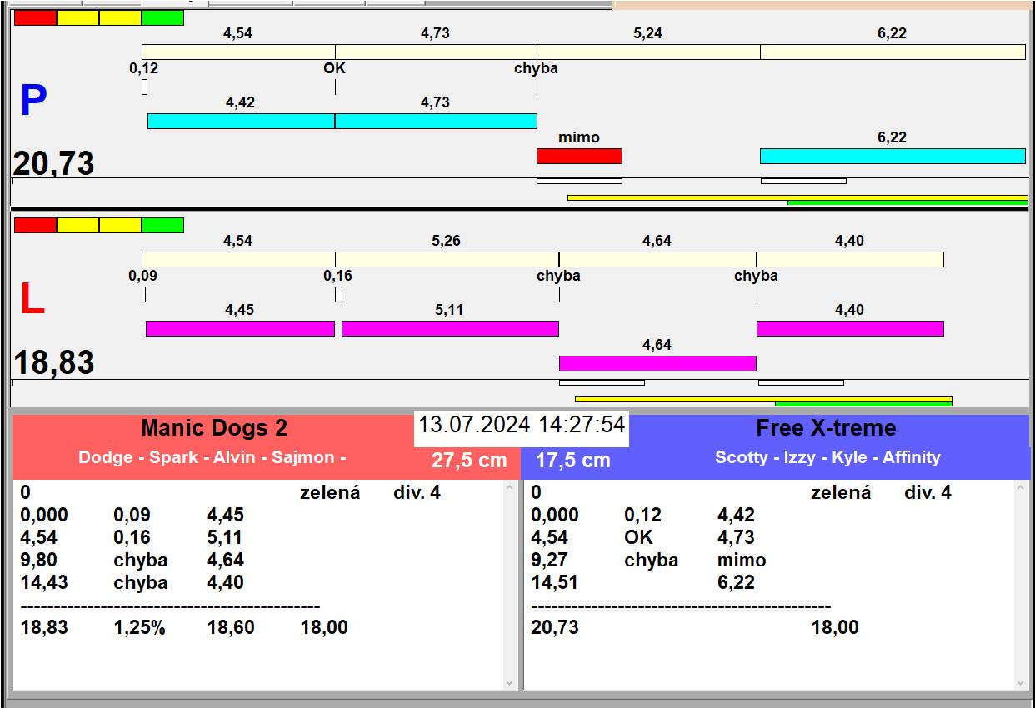Click the green start light in lane P
1035x708 pixels.
(x=162, y=18)
